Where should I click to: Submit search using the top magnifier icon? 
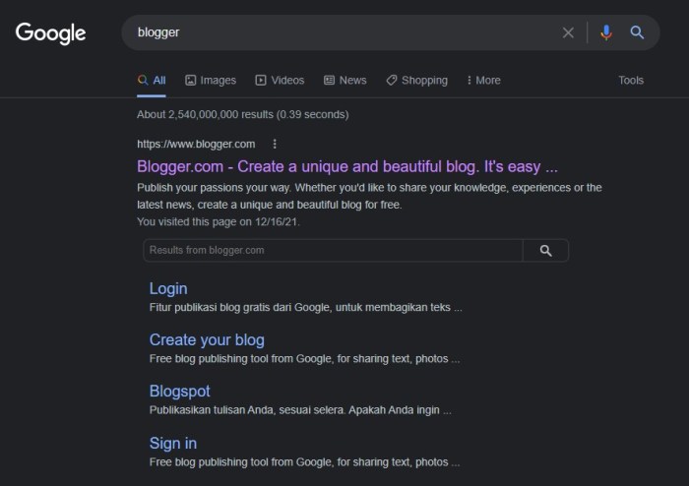[x=637, y=32]
